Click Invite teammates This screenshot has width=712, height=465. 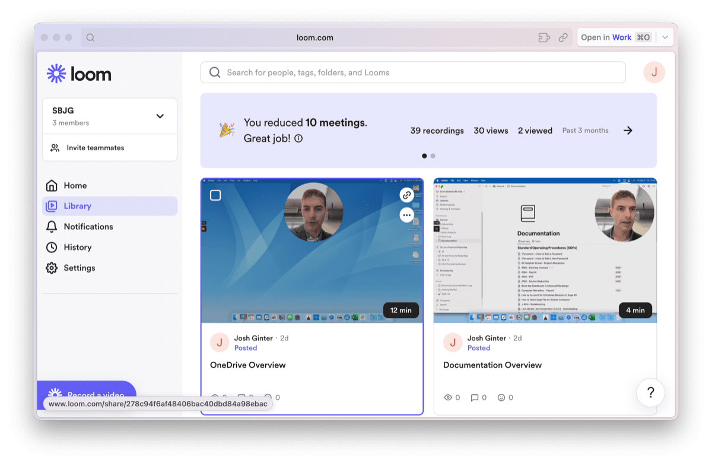click(110, 148)
